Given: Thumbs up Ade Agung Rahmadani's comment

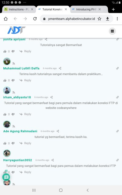Looking at the screenshot, I should pyautogui.click(x=5, y=143).
